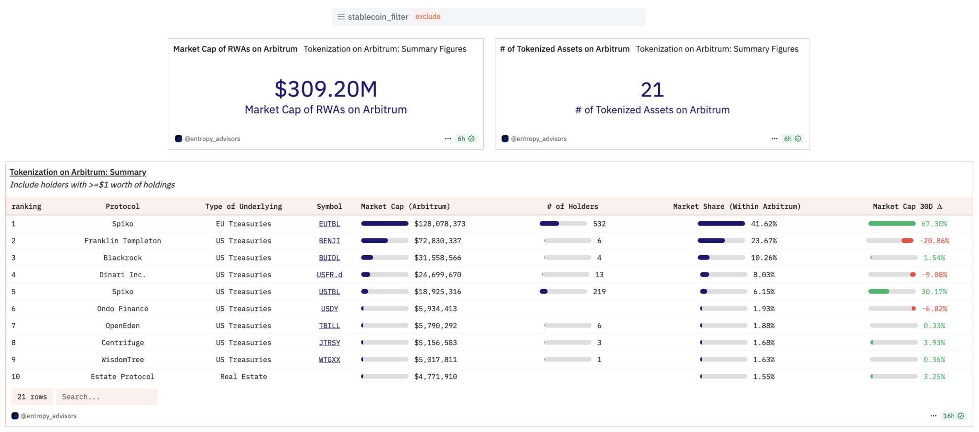The height and width of the screenshot is (432, 979).
Task: Click the -9.08% change value for USFR.d
Action: (934, 275)
